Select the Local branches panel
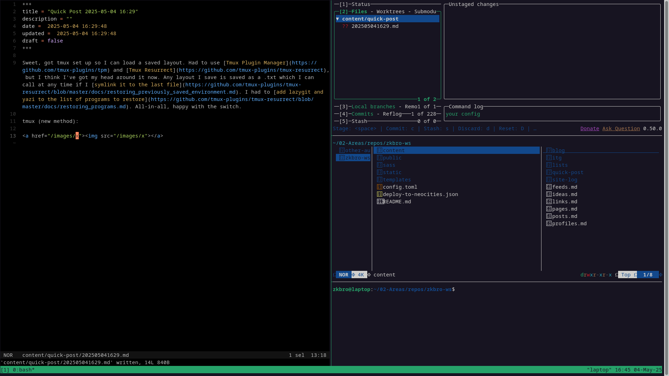This screenshot has height=376, width=669. point(373,107)
